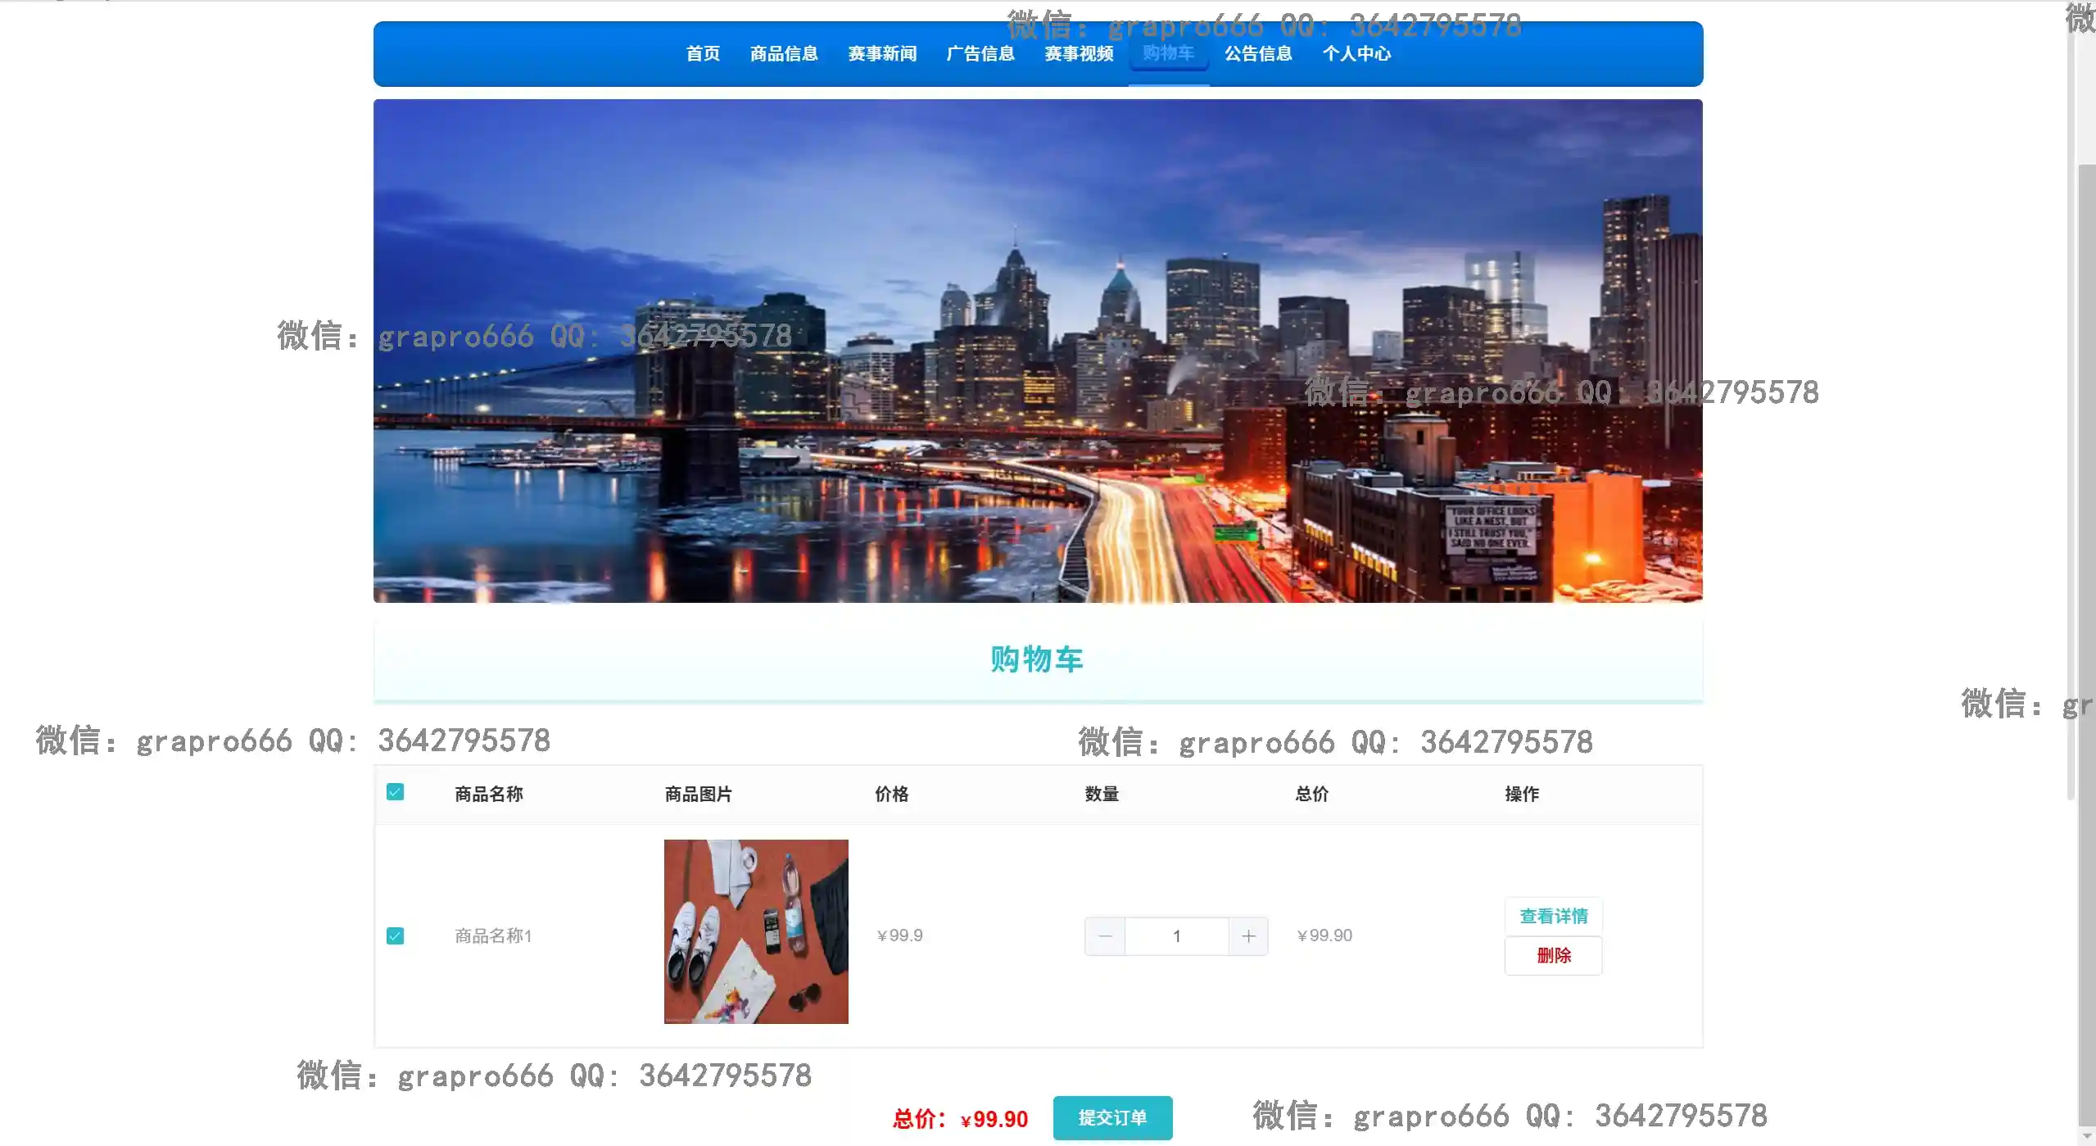Viewport: 2096px width, 1146px height.
Task: Go to 商品信息 in the navigation bar
Action: 784,54
